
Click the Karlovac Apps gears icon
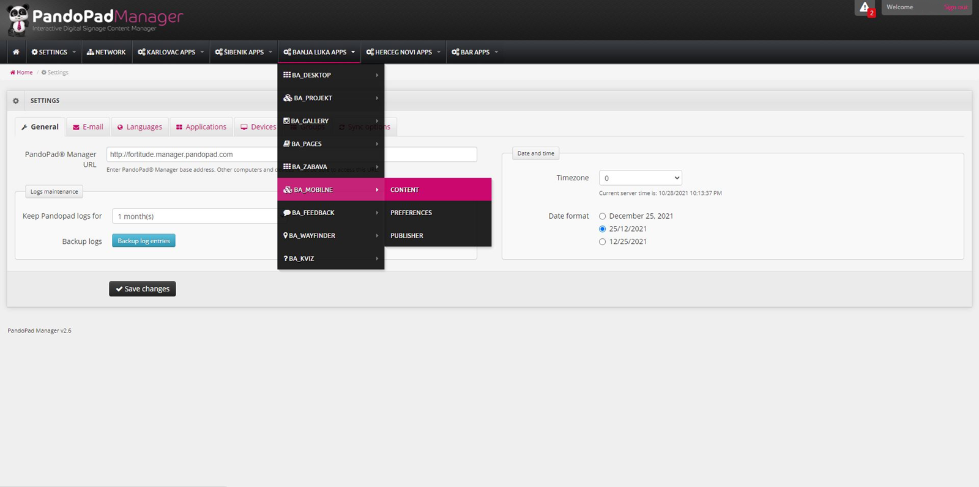click(142, 52)
